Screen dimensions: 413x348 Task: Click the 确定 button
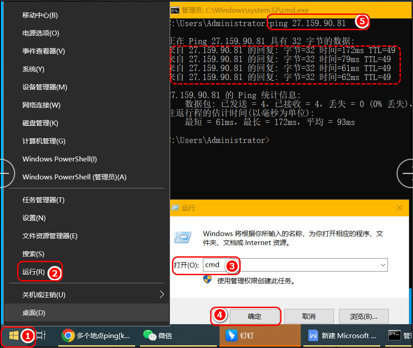[x=254, y=316]
